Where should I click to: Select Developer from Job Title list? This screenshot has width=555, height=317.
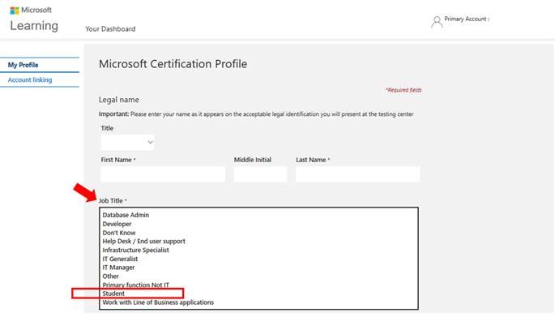pyautogui.click(x=117, y=224)
